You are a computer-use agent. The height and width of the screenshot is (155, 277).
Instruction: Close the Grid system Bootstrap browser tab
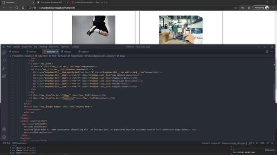tap(68, 3)
